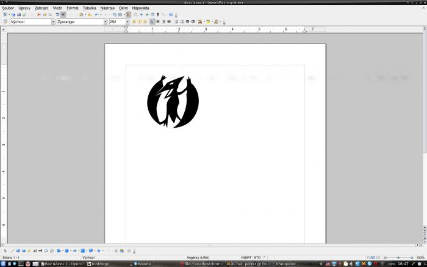The image size is (427, 267).
Task: Click the zoom slider handle
Action: tap(398, 257)
